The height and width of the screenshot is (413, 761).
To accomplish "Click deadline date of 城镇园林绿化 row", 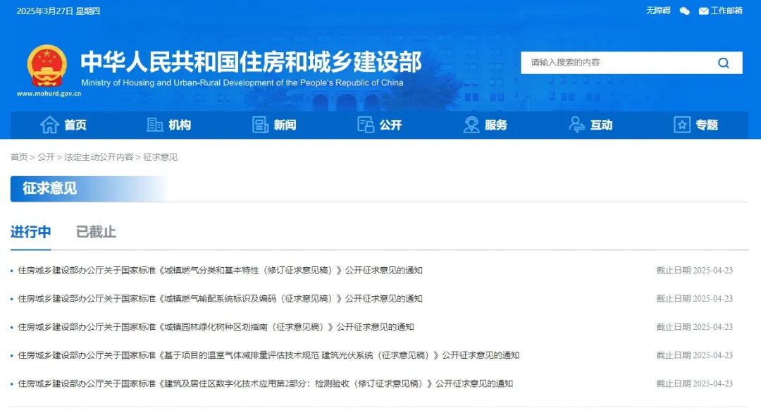I will coord(695,327).
